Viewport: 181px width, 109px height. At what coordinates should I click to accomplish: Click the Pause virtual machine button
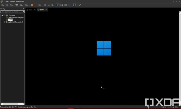pyautogui.click(x=32, y=5)
